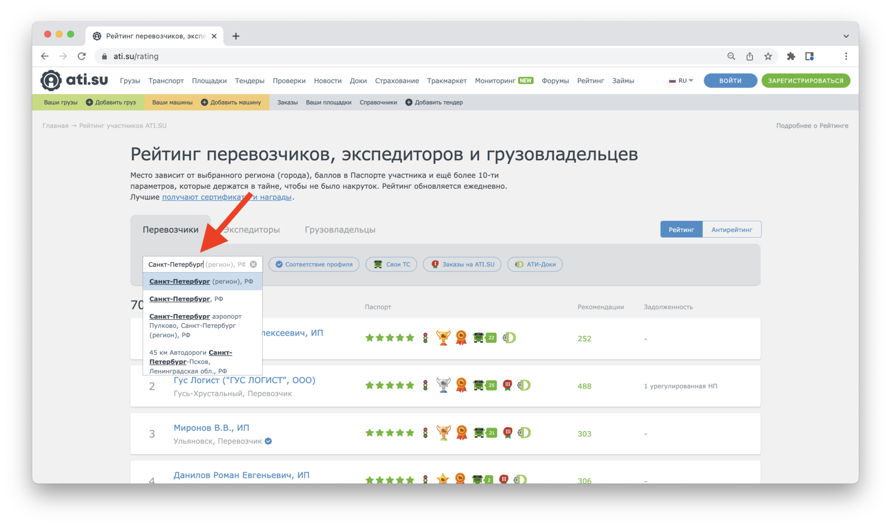Click the Главная breadcrumb link

click(55, 126)
